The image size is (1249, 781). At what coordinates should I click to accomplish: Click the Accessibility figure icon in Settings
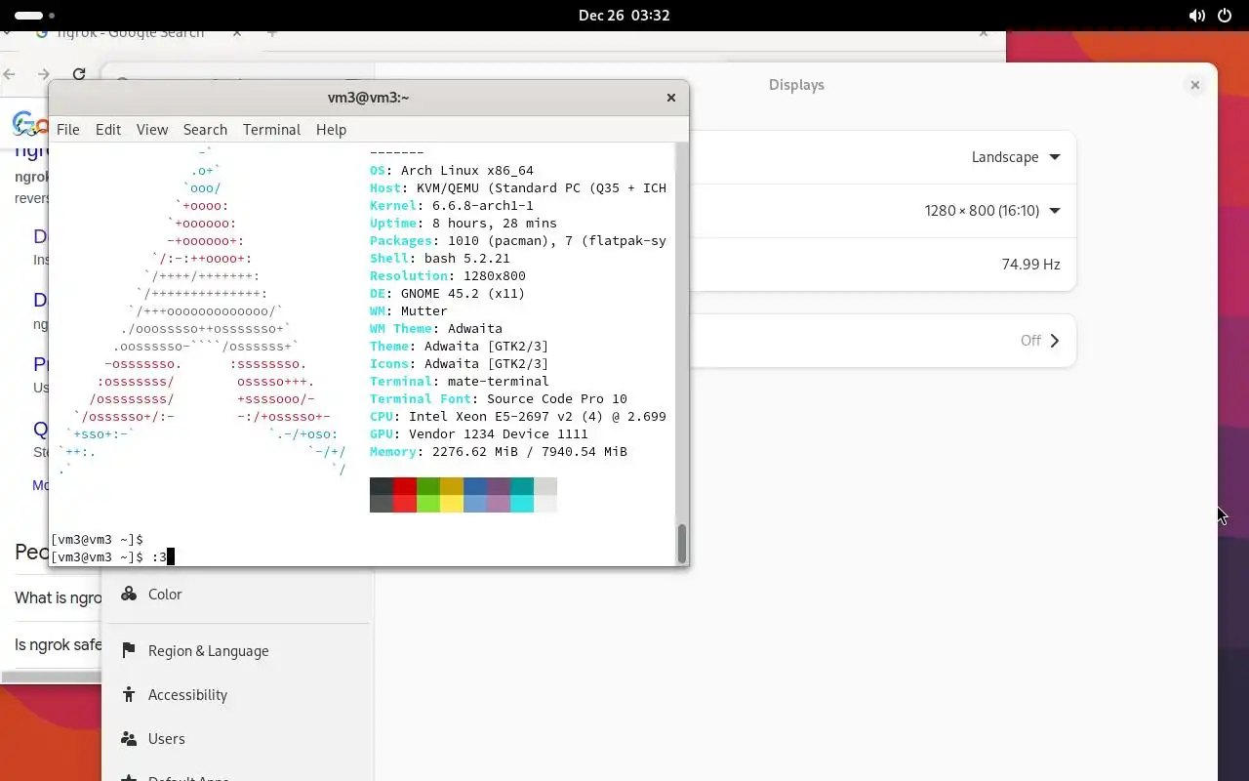coord(129,694)
